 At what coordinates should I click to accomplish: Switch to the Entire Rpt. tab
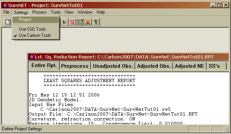[x=44, y=66]
